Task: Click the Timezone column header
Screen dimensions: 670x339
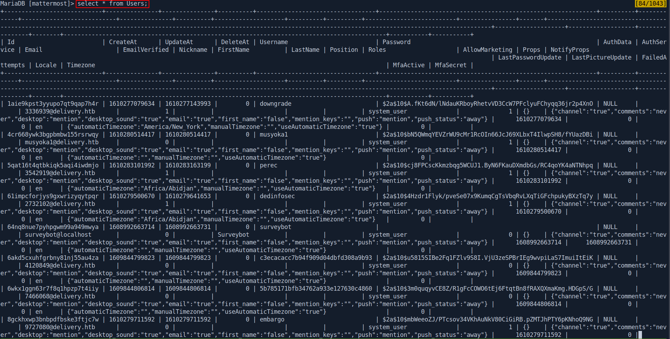Action: pos(81,65)
